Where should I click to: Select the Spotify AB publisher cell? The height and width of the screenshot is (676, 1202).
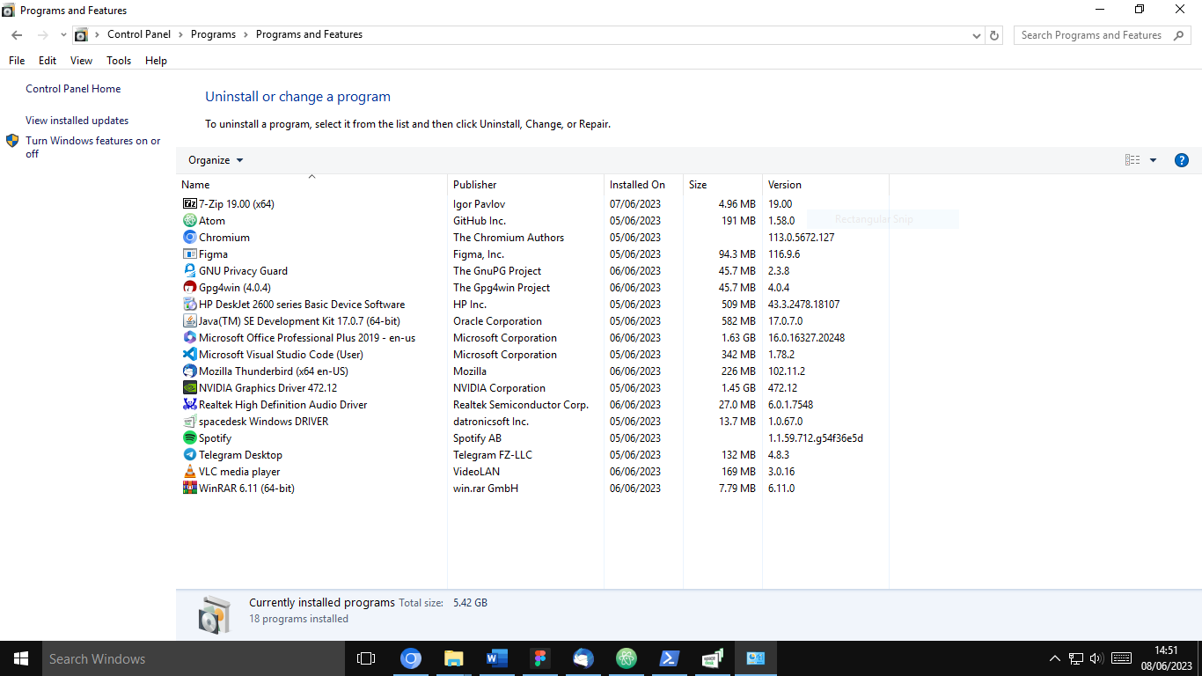pos(477,438)
